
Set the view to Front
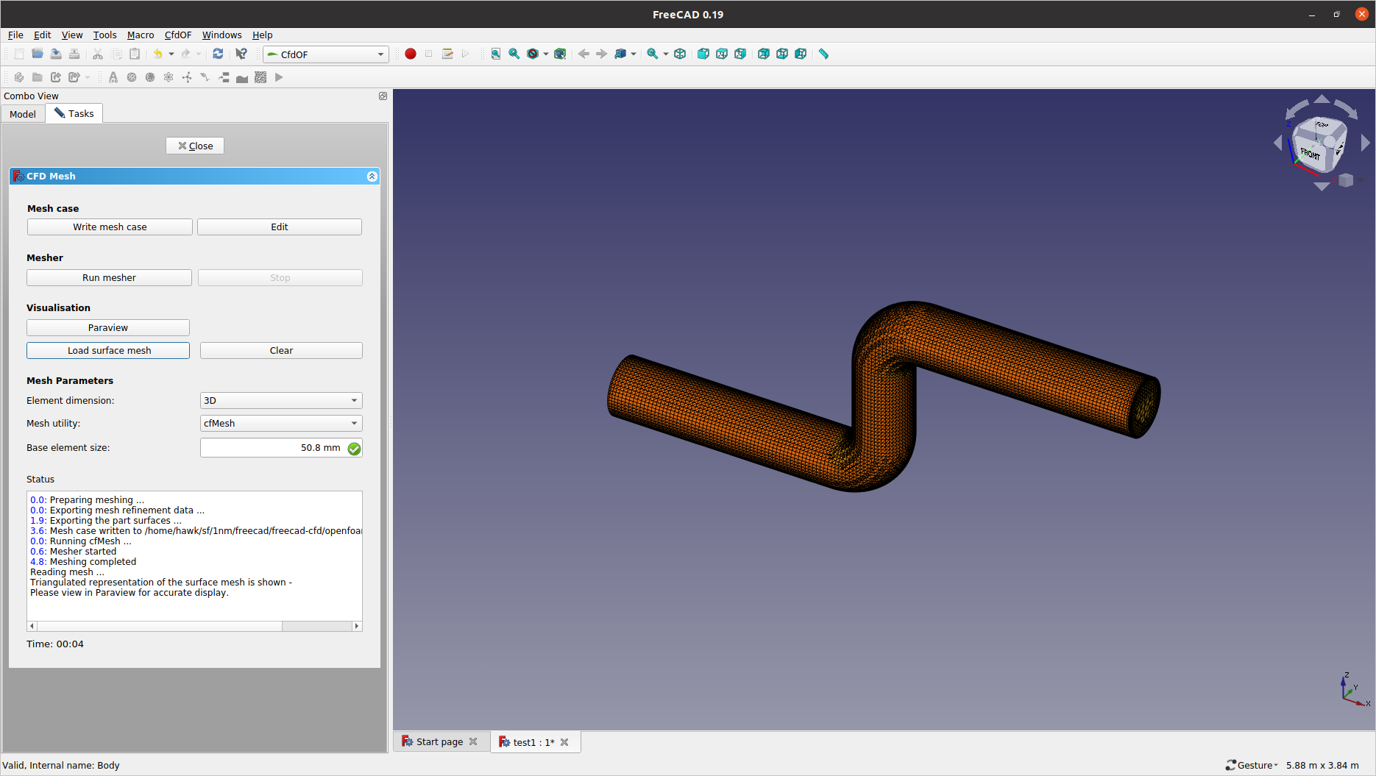703,54
